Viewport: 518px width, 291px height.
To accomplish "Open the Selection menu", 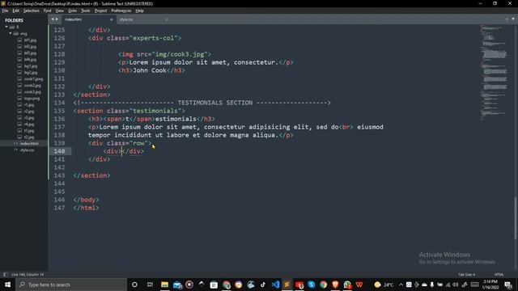I will (31, 11).
